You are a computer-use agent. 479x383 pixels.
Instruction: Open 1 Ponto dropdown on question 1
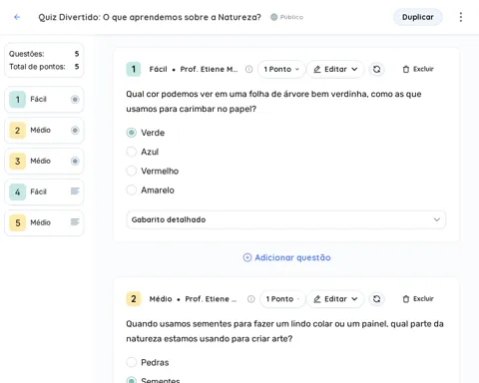(x=281, y=69)
